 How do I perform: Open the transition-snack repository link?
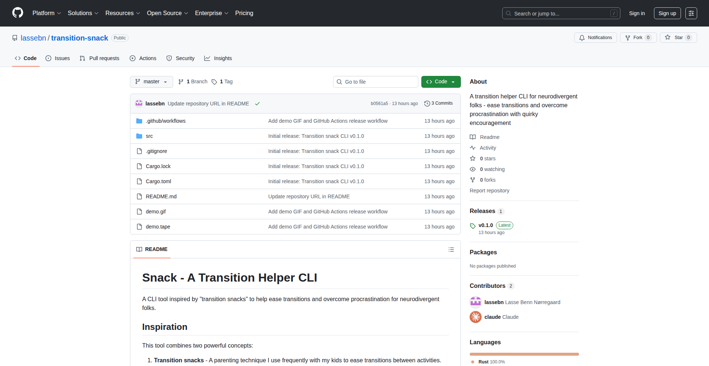pyautogui.click(x=80, y=38)
